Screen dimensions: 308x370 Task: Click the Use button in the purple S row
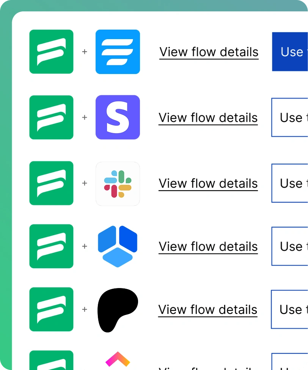[x=290, y=117]
